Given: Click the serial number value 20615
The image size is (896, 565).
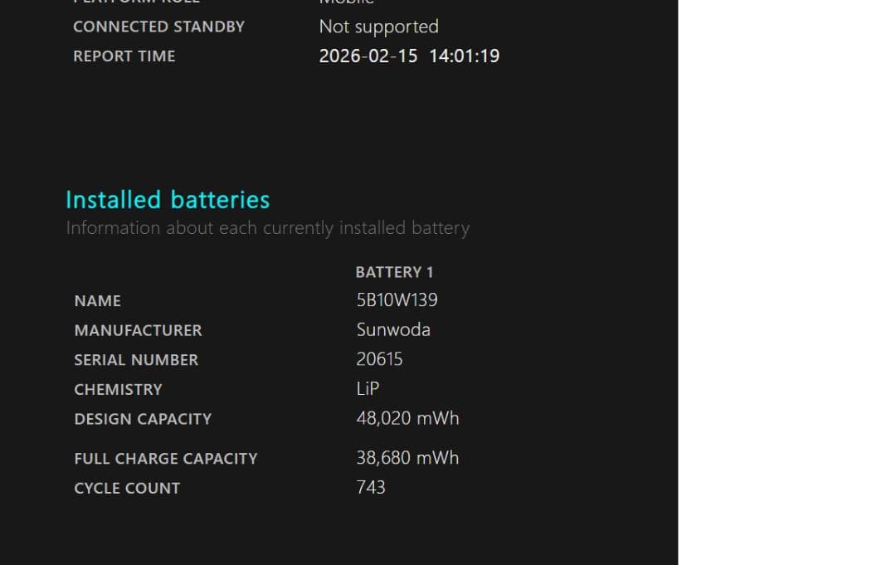Looking at the screenshot, I should (x=379, y=359).
